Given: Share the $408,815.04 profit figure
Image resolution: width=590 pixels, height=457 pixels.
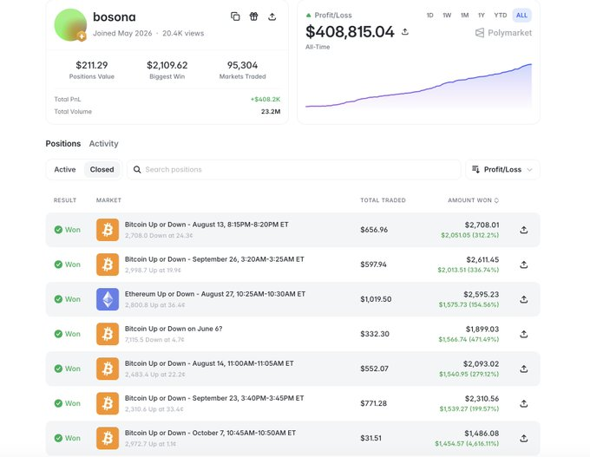Looking at the screenshot, I should pyautogui.click(x=405, y=31).
